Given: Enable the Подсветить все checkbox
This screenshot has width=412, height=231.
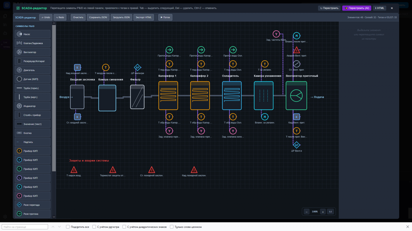Looking at the screenshot, I should click(x=68, y=227).
